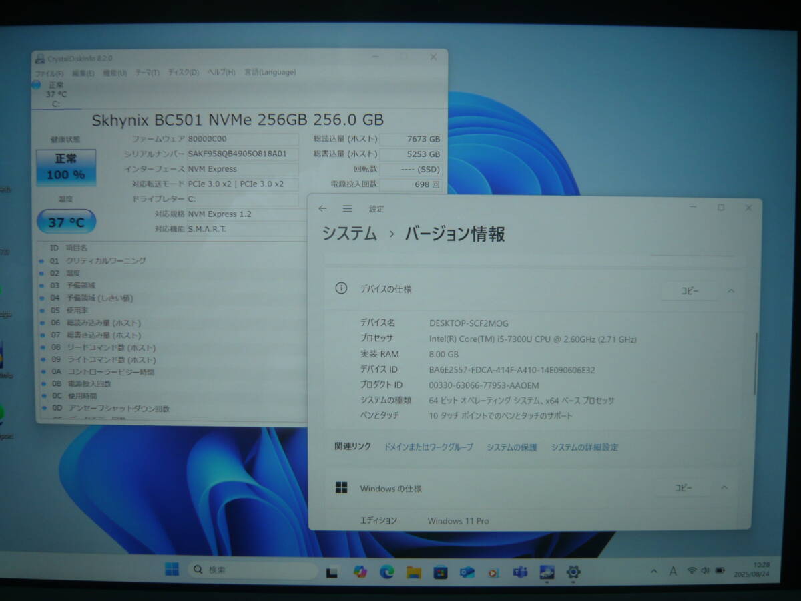Open Task View from the taskbar
The height and width of the screenshot is (601, 801).
[332, 572]
